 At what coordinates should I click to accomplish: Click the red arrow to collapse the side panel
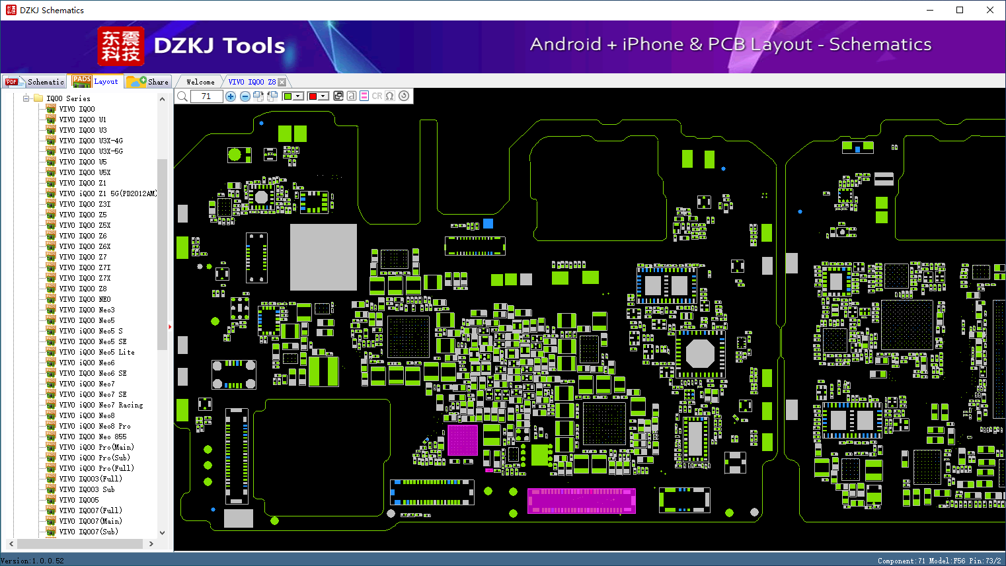tap(170, 326)
